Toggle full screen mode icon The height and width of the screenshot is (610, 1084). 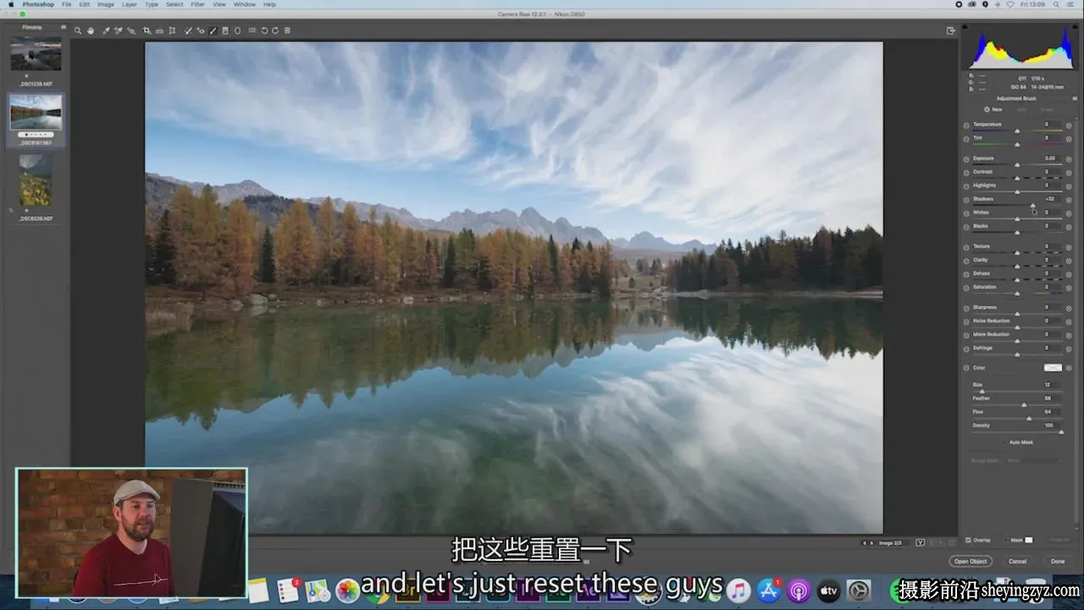[951, 30]
